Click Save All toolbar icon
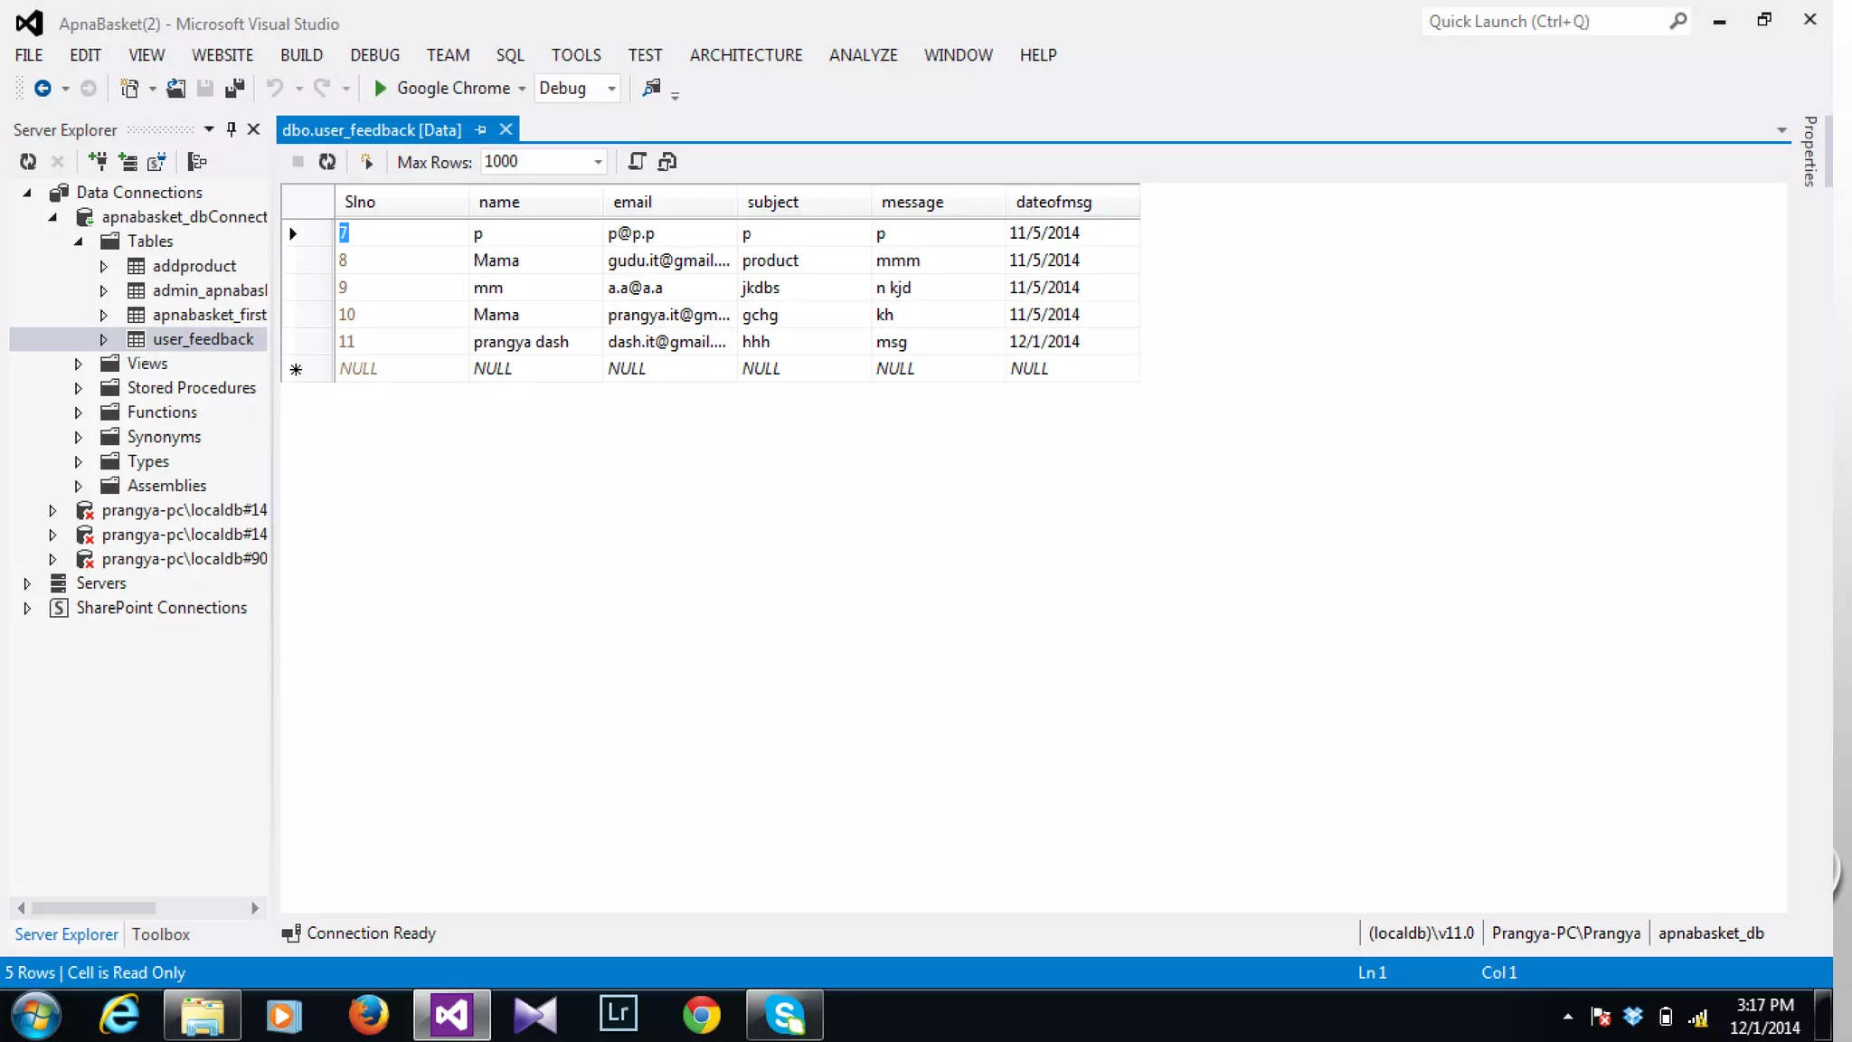 [235, 89]
